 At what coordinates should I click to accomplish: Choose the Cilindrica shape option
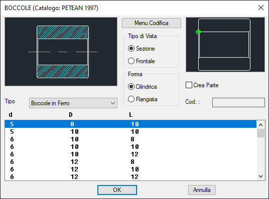tap(131, 87)
